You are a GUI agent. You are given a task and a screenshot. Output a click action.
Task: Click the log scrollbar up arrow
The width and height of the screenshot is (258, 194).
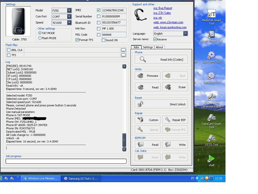[124, 66]
